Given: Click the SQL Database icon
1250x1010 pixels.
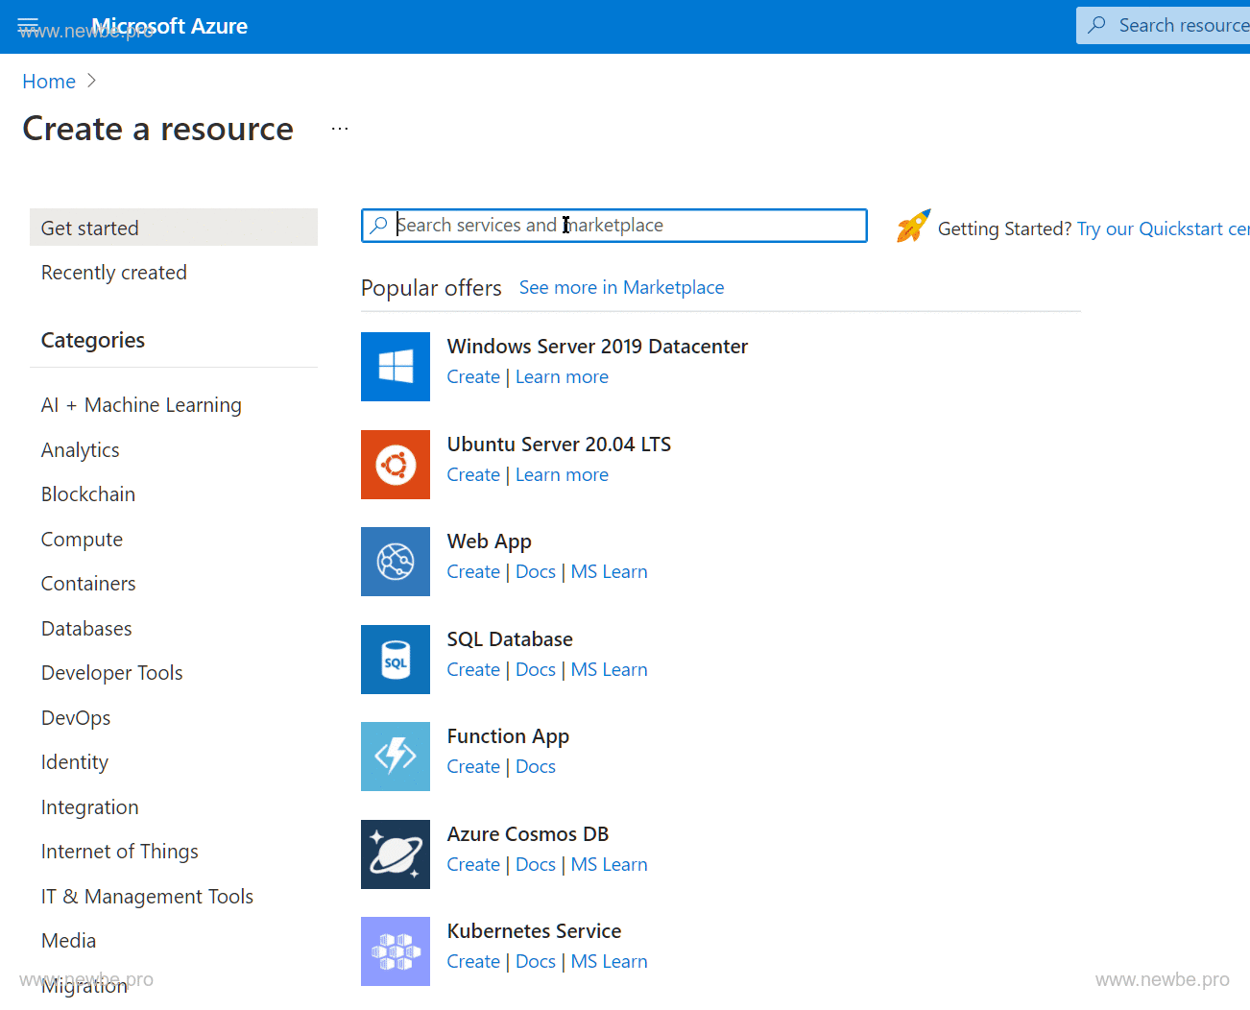Looking at the screenshot, I should click(x=395, y=660).
